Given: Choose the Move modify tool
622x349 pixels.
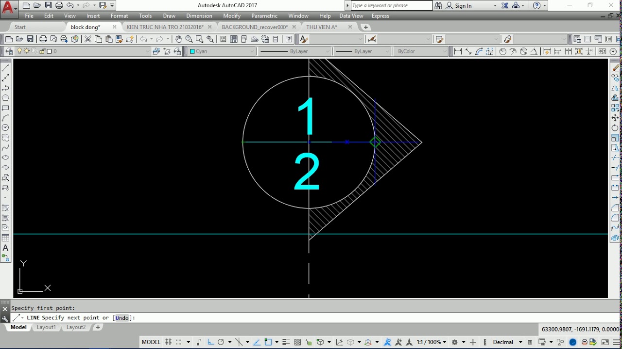Looking at the screenshot, I should coord(615,118).
